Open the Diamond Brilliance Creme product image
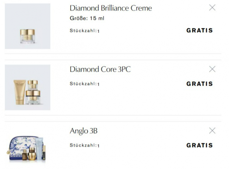229x169 pixels. coord(27,26)
